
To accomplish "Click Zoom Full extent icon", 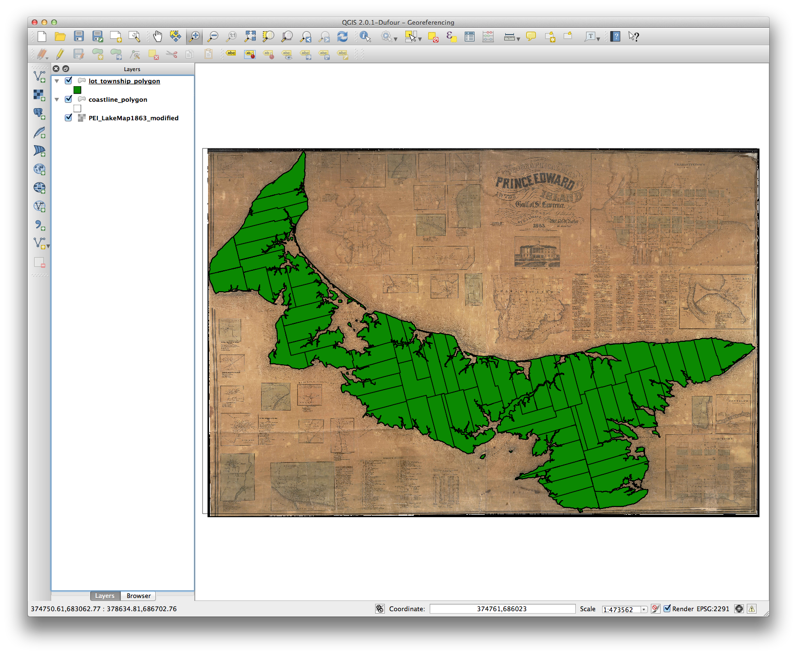I will click(x=250, y=37).
